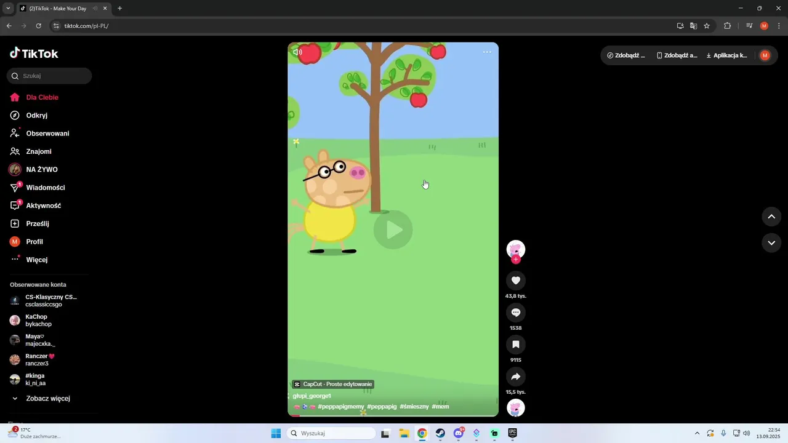Image resolution: width=788 pixels, height=443 pixels.
Task: Go to previous video with up arrow
Action: (771, 217)
